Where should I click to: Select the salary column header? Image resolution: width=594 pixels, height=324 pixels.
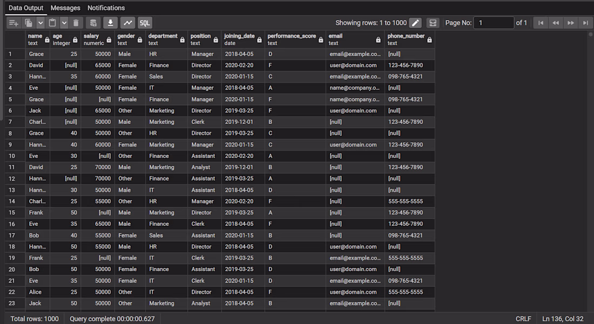click(x=97, y=39)
